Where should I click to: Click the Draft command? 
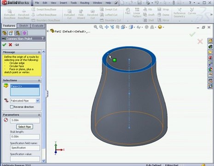click(149, 15)
